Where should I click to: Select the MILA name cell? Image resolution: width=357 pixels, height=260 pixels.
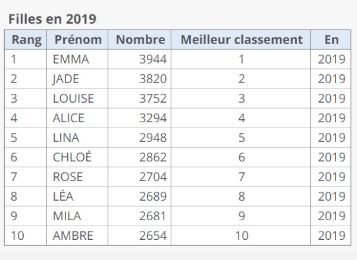67,216
